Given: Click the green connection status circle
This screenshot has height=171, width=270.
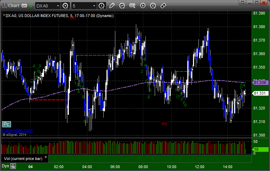Looking at the screenshot, I should tap(31, 6).
